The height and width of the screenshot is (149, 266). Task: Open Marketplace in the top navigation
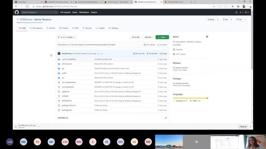click(x=84, y=12)
